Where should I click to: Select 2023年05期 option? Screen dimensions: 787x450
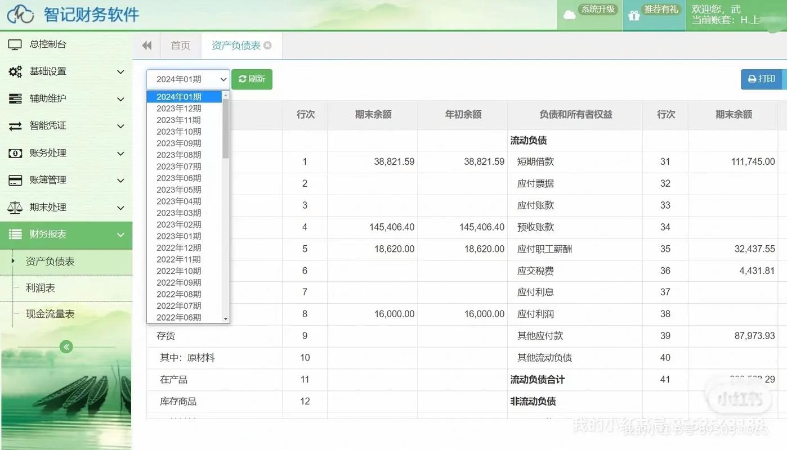(x=184, y=190)
